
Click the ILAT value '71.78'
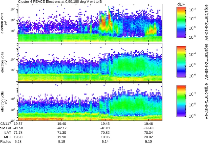(x=18, y=133)
